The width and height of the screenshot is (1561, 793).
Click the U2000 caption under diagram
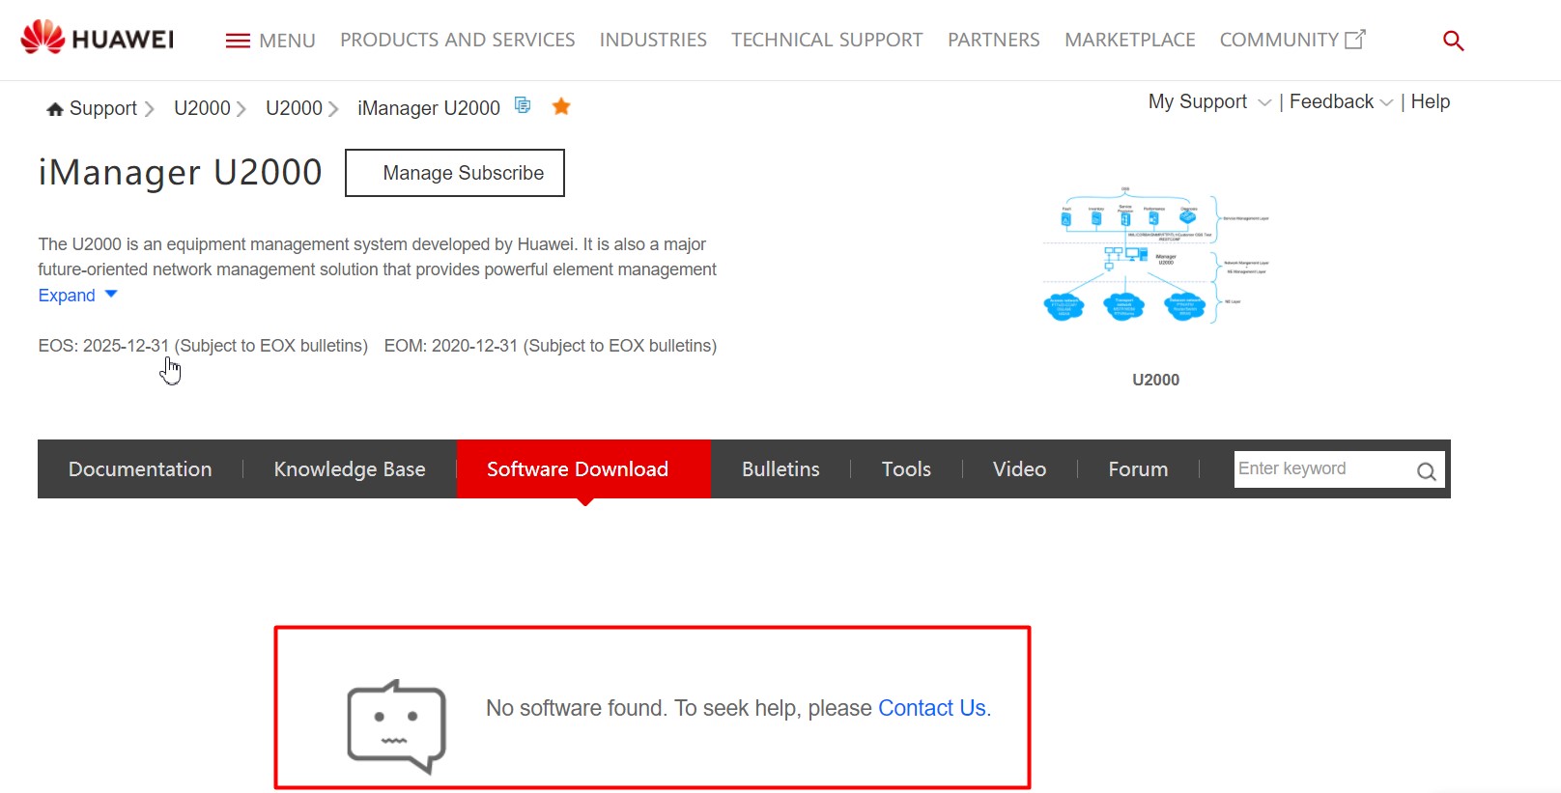coord(1156,380)
